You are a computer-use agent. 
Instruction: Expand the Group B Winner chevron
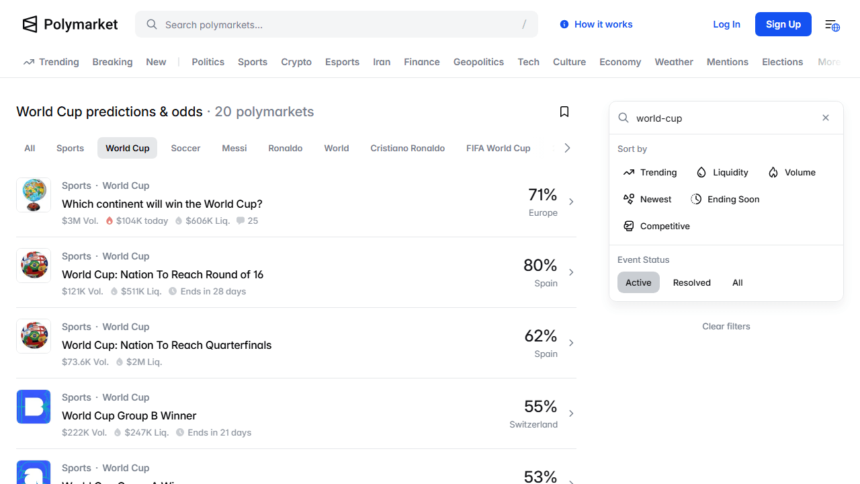[x=571, y=413]
